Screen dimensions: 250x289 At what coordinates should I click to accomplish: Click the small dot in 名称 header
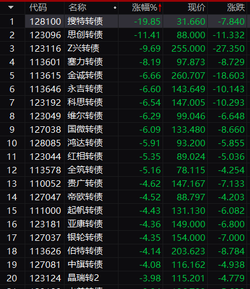click(x=115, y=8)
